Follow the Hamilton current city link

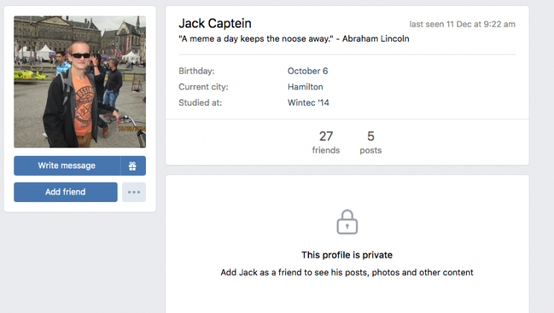[x=305, y=86]
